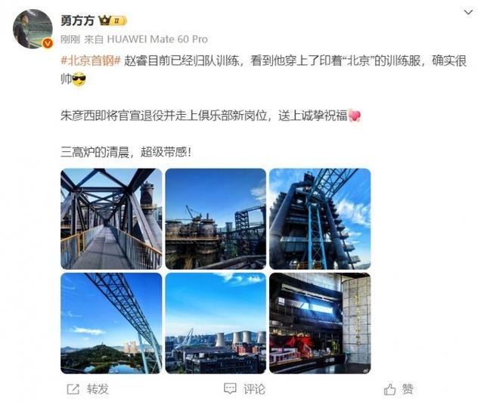The height and width of the screenshot is (402, 484).
Task: Open the tall furnace tower photo
Action: click(x=320, y=218)
